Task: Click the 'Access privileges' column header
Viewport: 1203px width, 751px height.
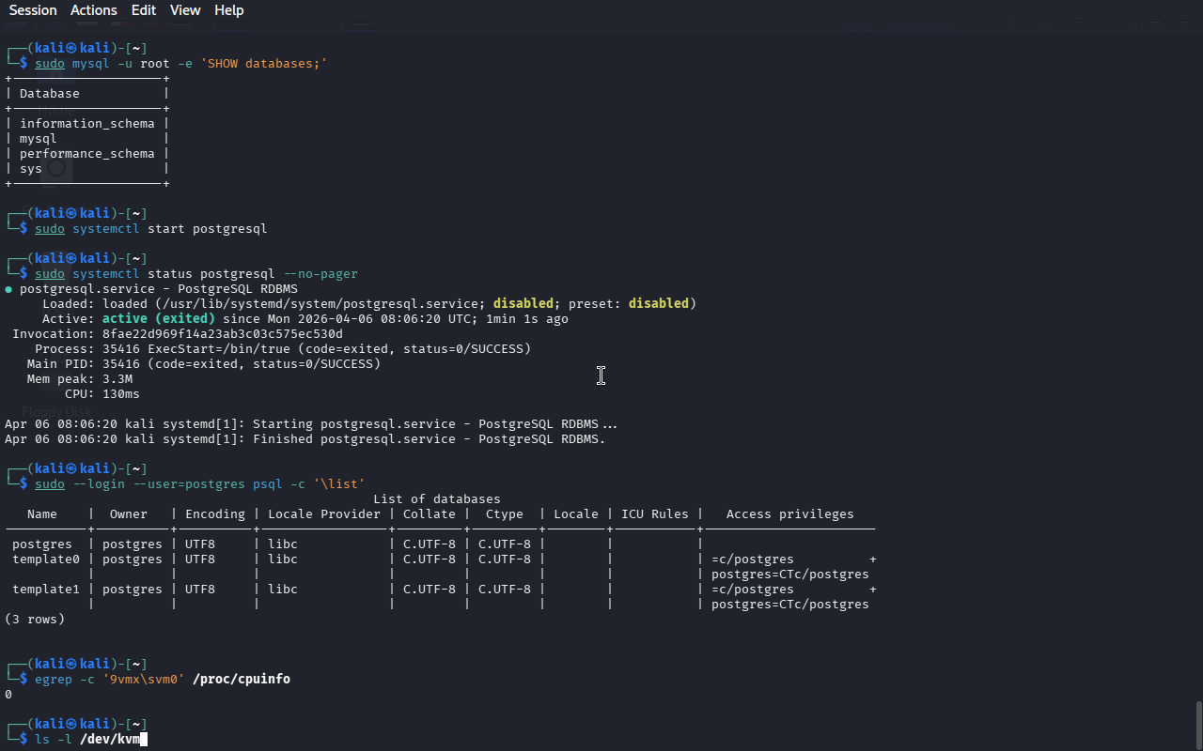Action: click(789, 514)
